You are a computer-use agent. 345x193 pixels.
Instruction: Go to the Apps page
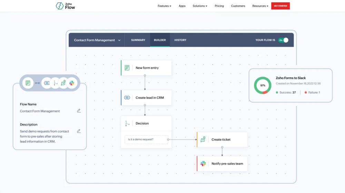click(x=182, y=6)
